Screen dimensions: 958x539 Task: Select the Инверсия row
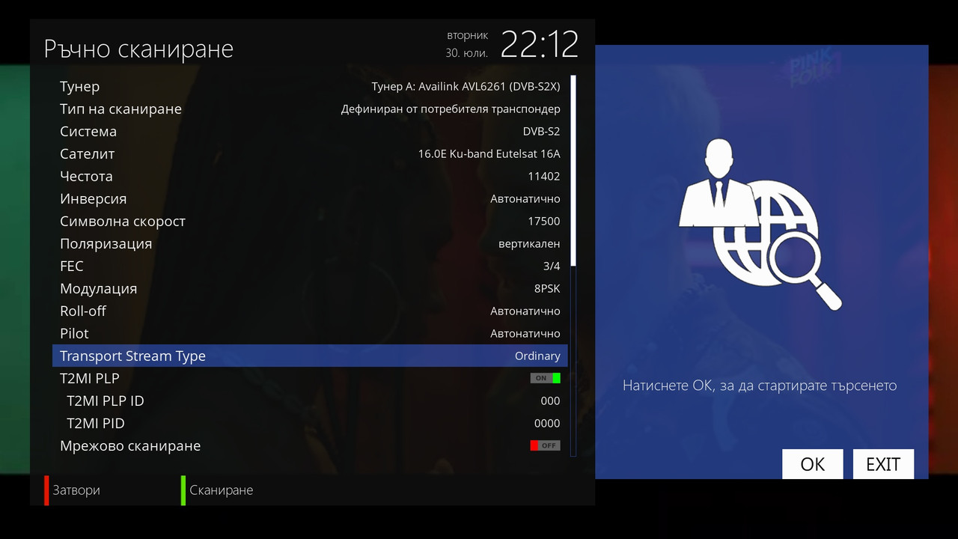[x=310, y=198]
